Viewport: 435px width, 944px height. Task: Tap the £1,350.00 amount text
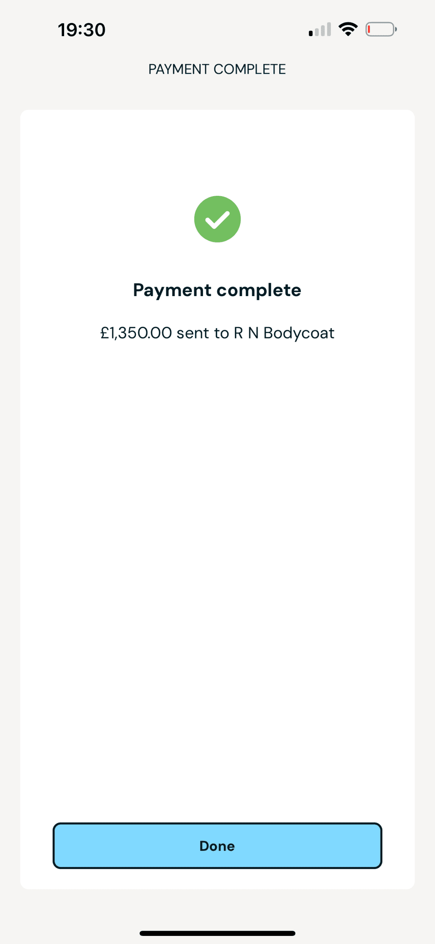click(136, 333)
